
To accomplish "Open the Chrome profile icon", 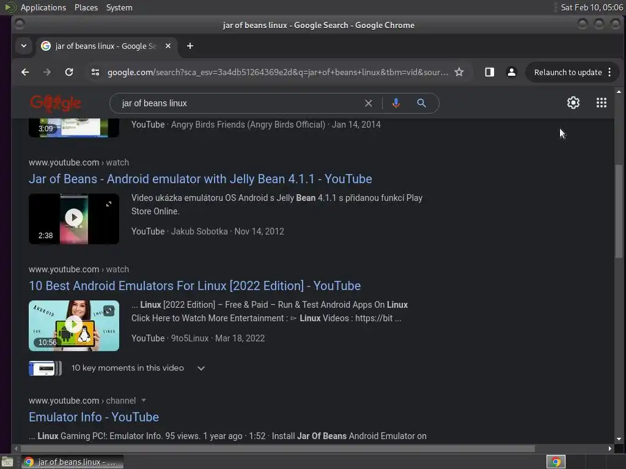I will click(512, 72).
